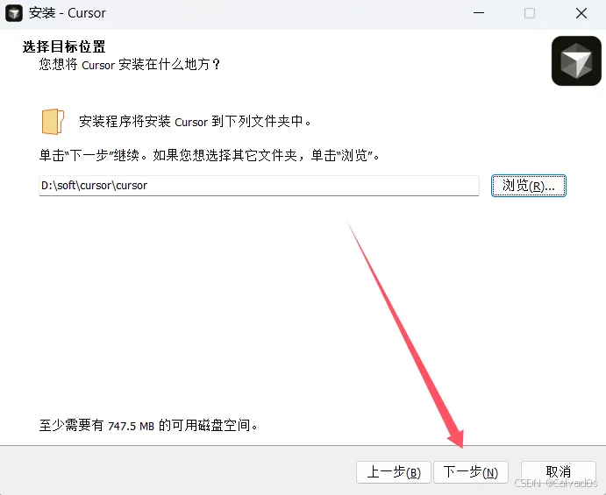606x495 pixels.
Task: Click the 747.5 MB disk space notice
Action: pos(148,426)
